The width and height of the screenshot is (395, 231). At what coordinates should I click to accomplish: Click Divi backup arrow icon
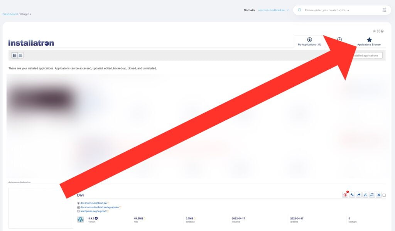coord(359,195)
